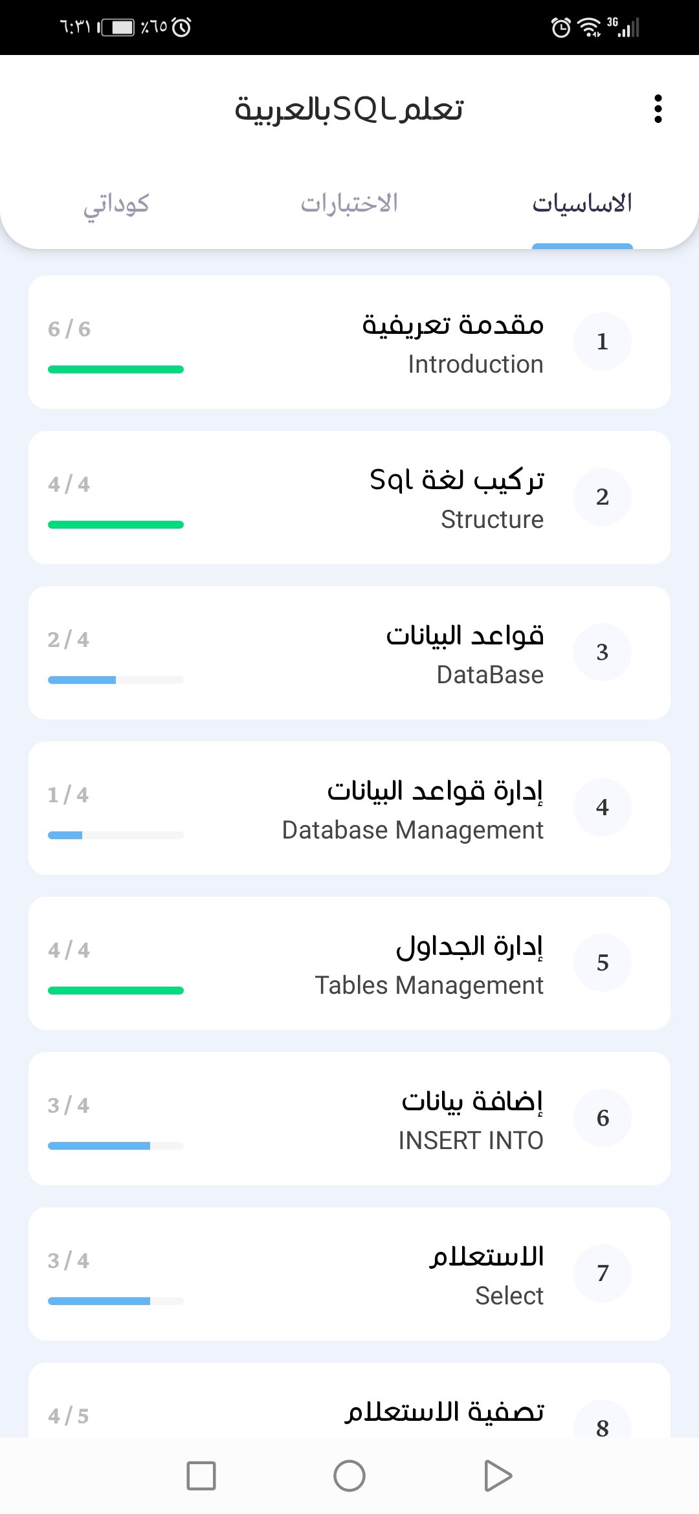The height and width of the screenshot is (1514, 699).
Task: Tap the number 7 lesson badge
Action: (x=602, y=1273)
